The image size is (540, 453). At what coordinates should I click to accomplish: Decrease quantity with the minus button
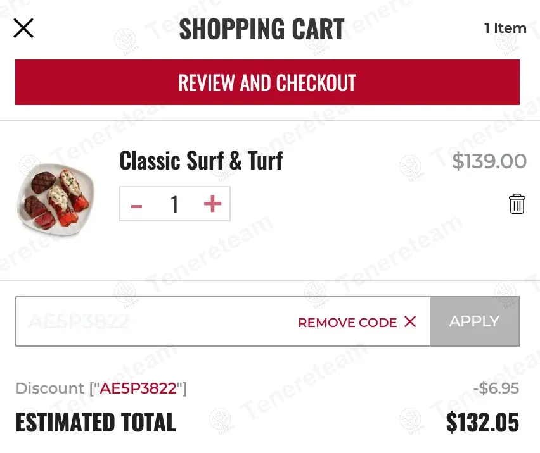(136, 204)
